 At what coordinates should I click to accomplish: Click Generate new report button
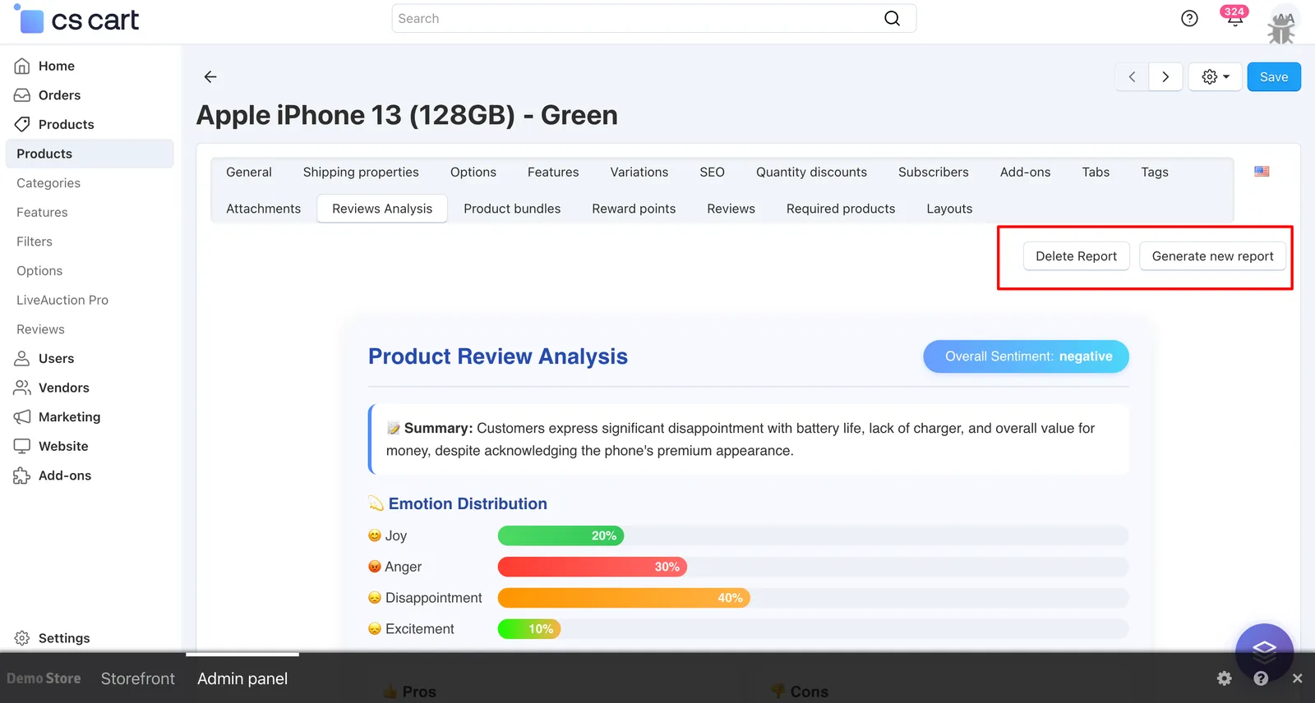coord(1212,256)
